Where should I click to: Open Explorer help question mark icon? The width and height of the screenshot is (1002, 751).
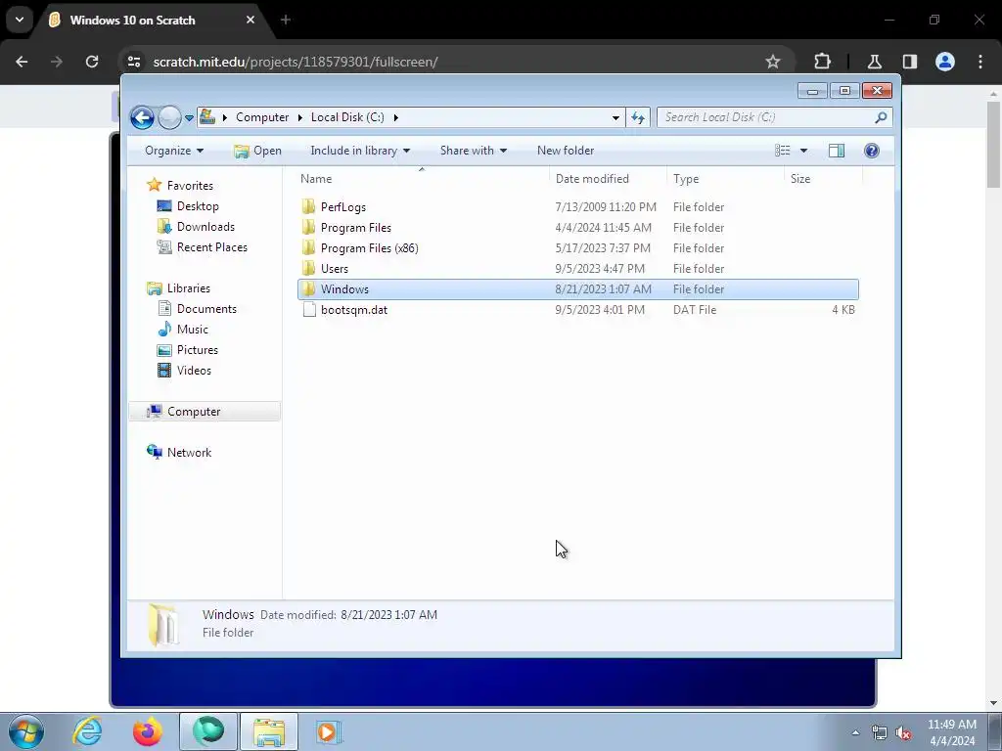[x=872, y=151]
